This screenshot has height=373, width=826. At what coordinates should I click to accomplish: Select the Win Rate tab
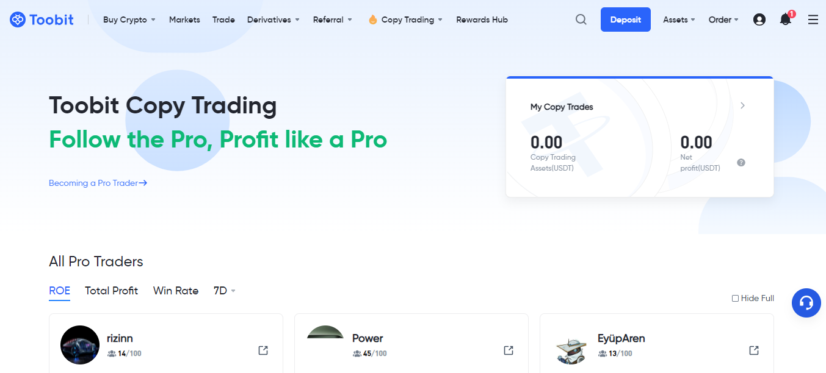(x=176, y=291)
